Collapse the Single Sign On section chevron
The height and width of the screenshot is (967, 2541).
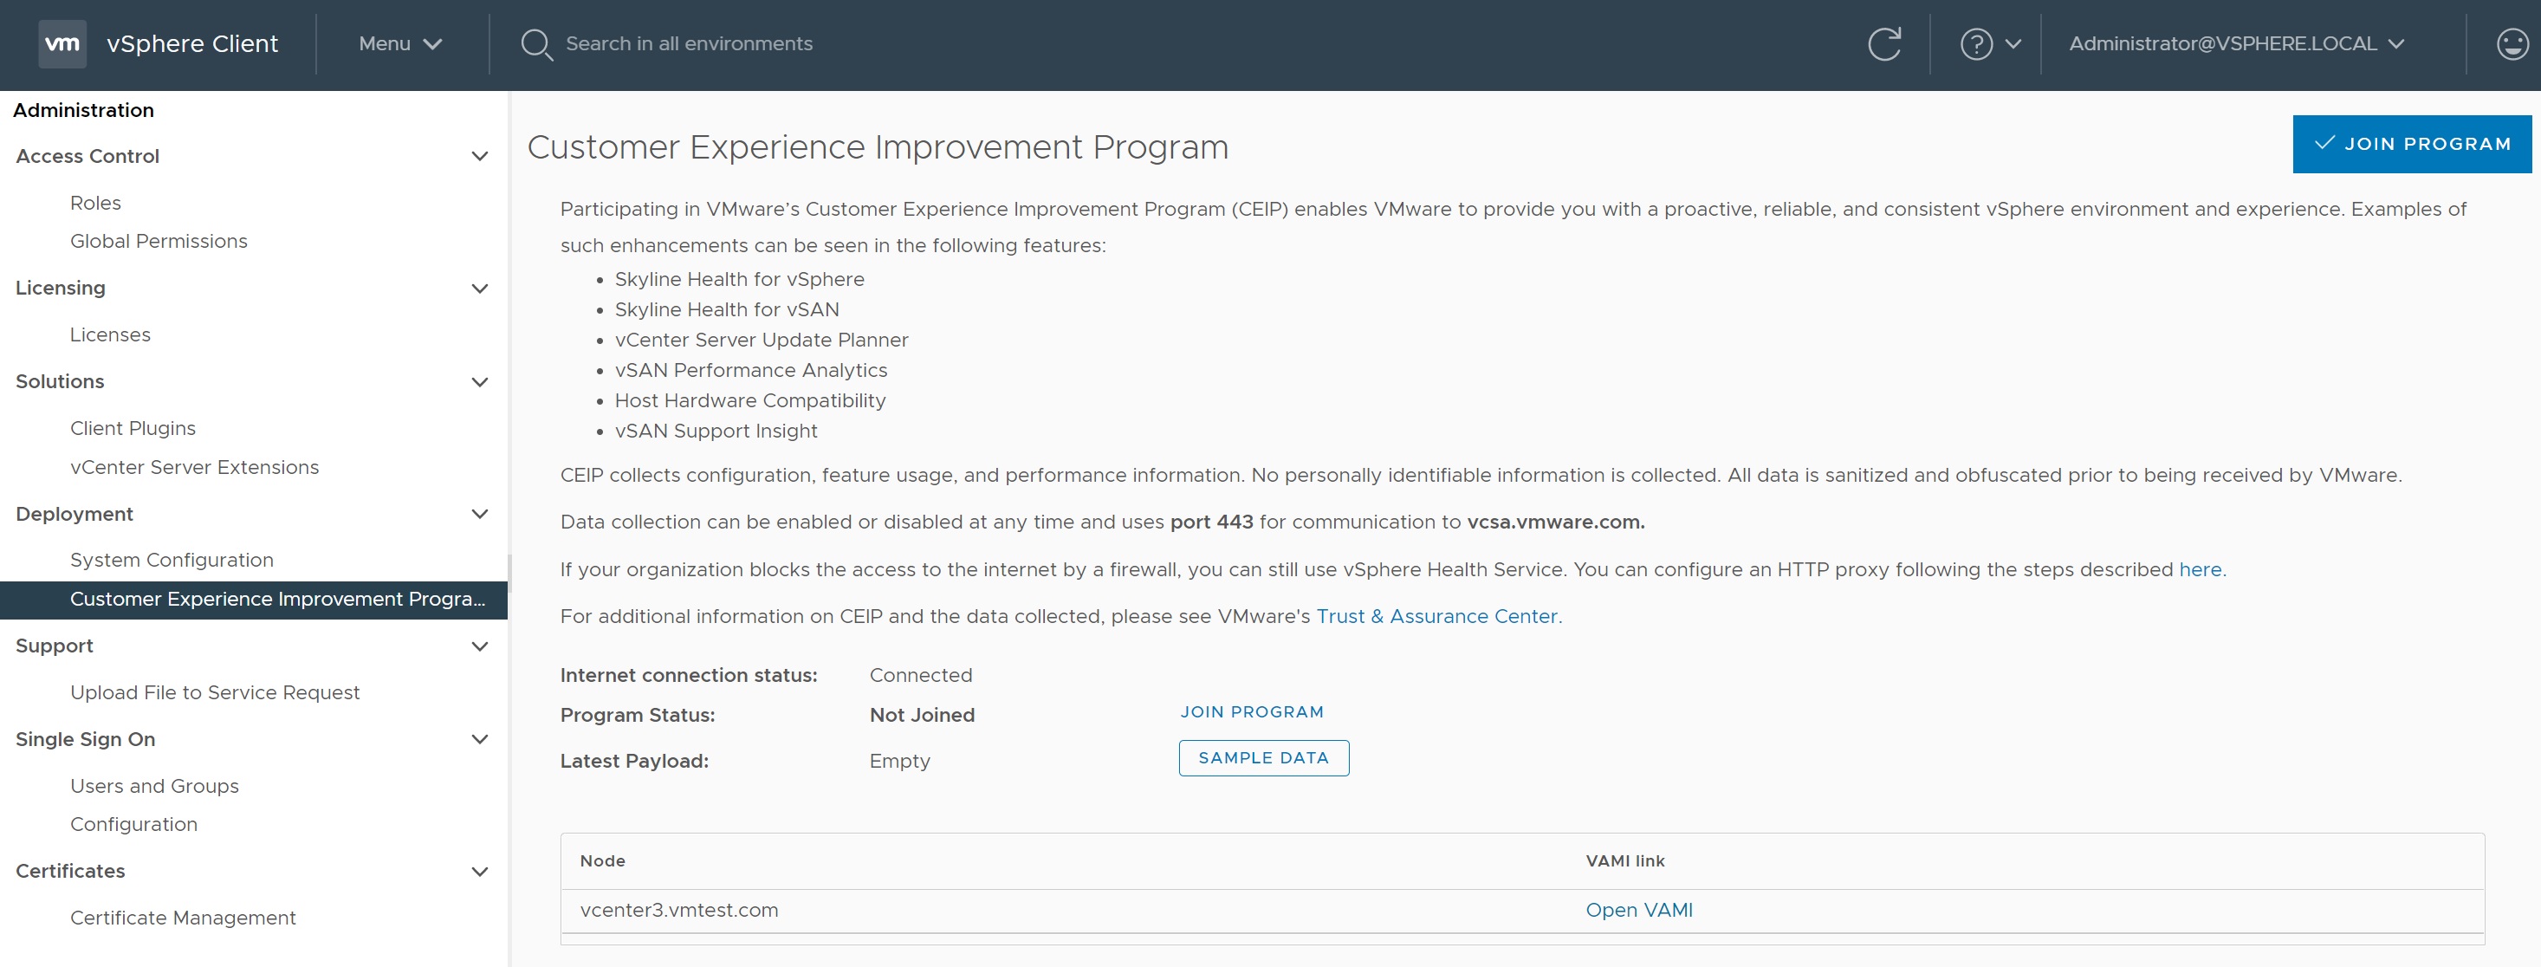[x=479, y=739]
